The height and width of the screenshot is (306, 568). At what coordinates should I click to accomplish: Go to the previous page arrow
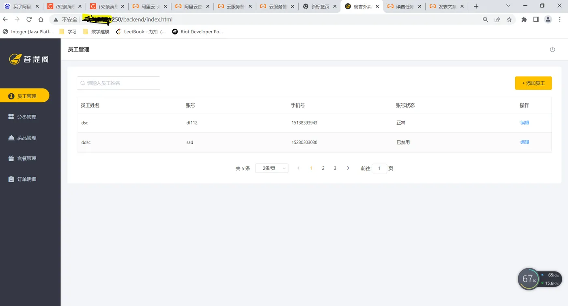pos(298,168)
